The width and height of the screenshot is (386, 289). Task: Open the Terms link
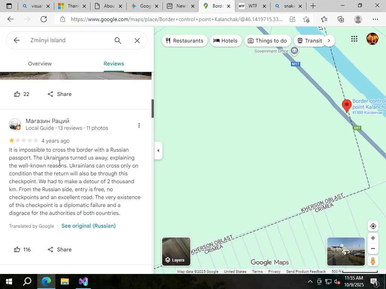point(257,272)
